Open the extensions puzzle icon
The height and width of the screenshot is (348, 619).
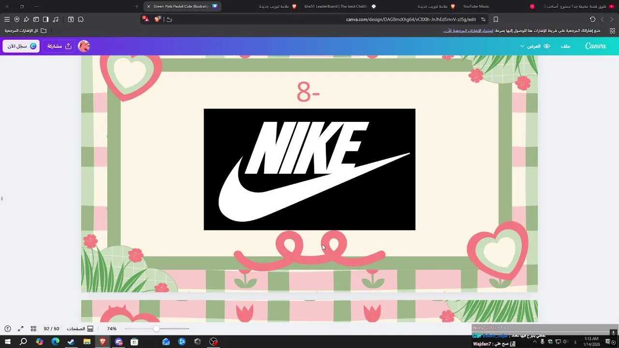[81, 19]
